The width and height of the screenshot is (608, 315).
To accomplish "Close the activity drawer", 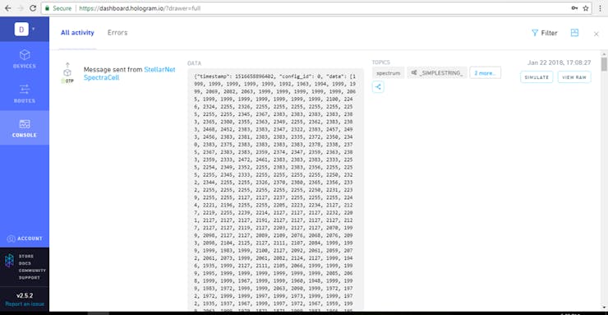I will (596, 35).
